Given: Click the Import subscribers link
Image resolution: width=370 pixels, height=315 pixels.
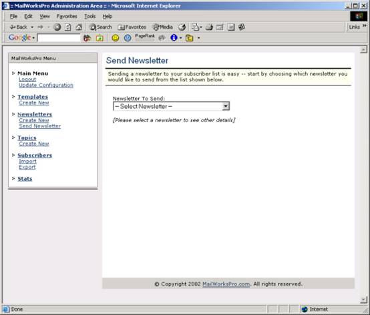Looking at the screenshot, I should click(x=27, y=162).
